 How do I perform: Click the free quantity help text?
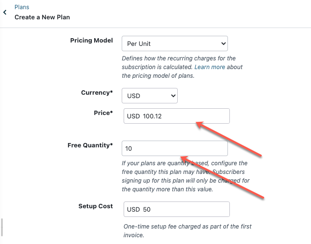184,176
